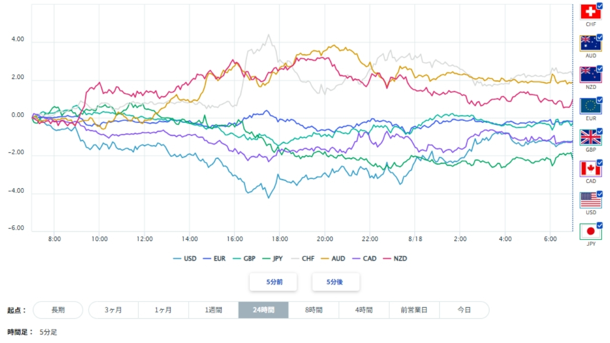Screen dimensions: 610x343
Task: Step back with the 5分前 button
Action: pyautogui.click(x=274, y=282)
